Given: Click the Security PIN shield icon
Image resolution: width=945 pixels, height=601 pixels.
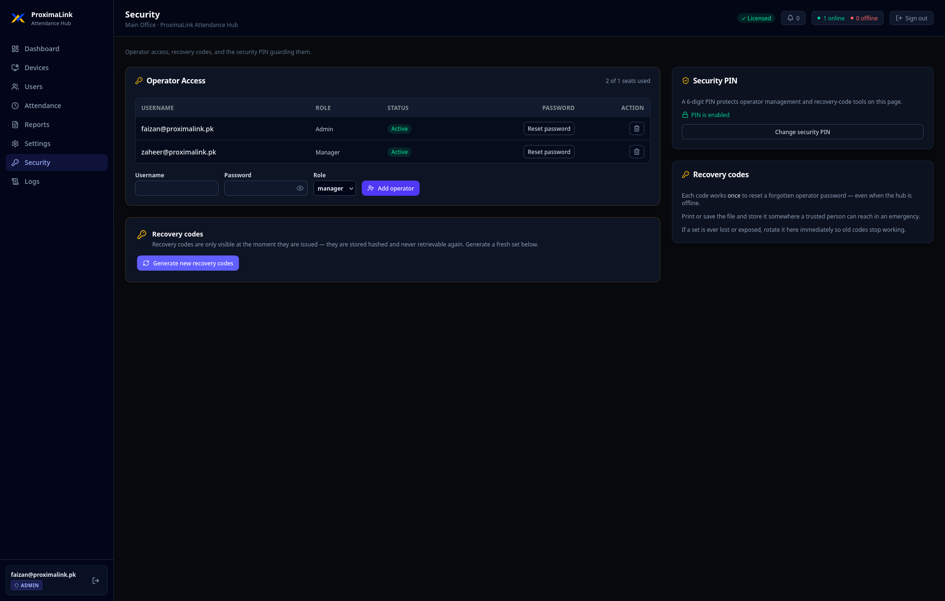Looking at the screenshot, I should point(686,81).
